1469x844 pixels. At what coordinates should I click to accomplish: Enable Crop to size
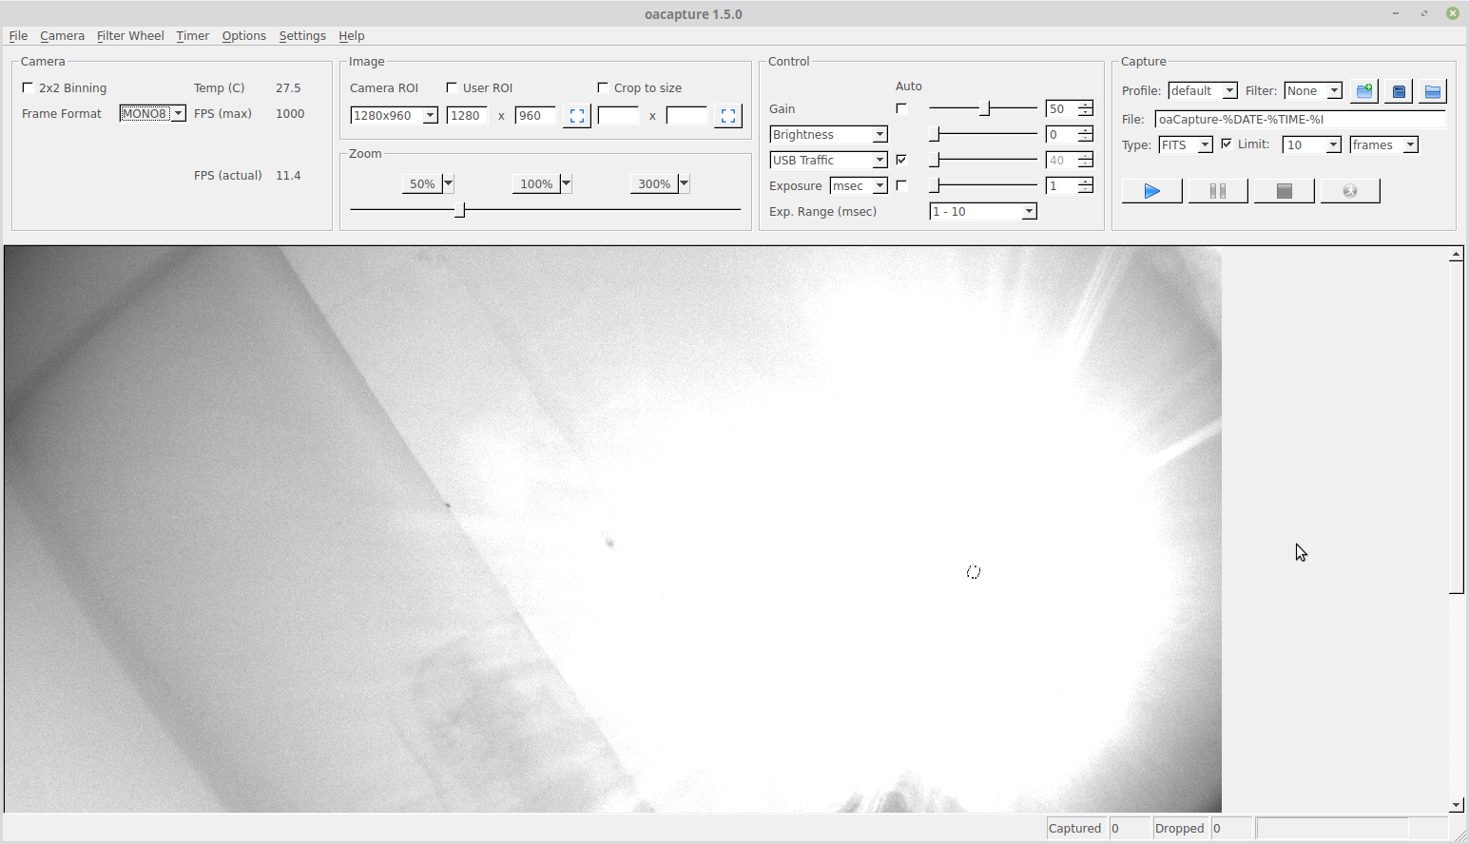603,87
